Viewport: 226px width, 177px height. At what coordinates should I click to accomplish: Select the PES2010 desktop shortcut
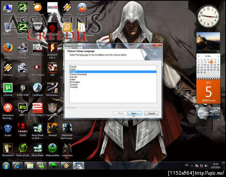coord(52,9)
